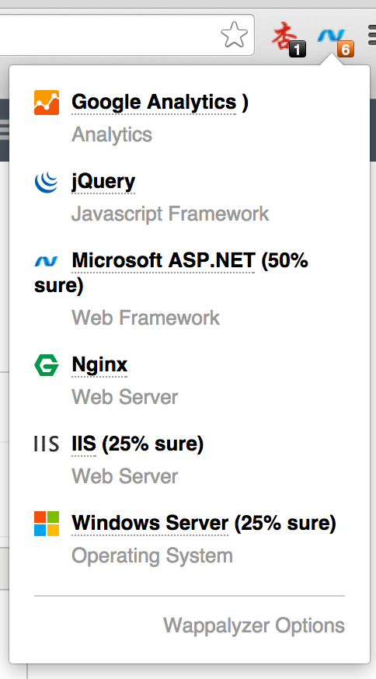The image size is (376, 679).
Task: Click the Operating System category label
Action: (152, 555)
